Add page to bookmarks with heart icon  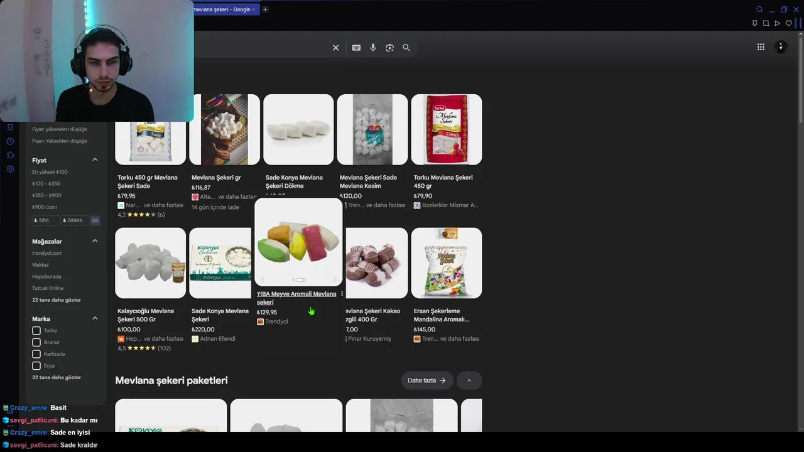click(789, 23)
